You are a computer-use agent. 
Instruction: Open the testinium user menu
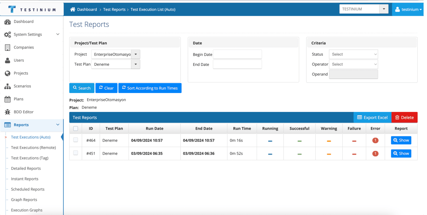point(408,9)
